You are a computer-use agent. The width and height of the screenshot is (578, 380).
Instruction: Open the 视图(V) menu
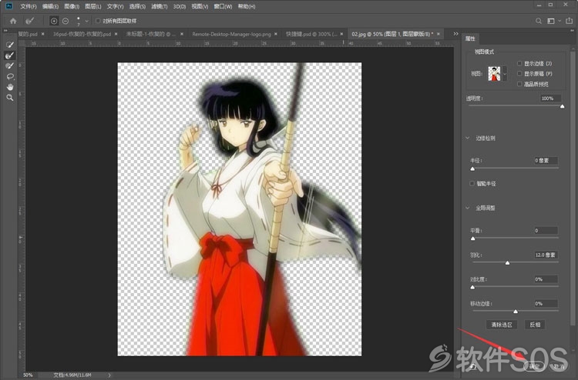pos(200,6)
